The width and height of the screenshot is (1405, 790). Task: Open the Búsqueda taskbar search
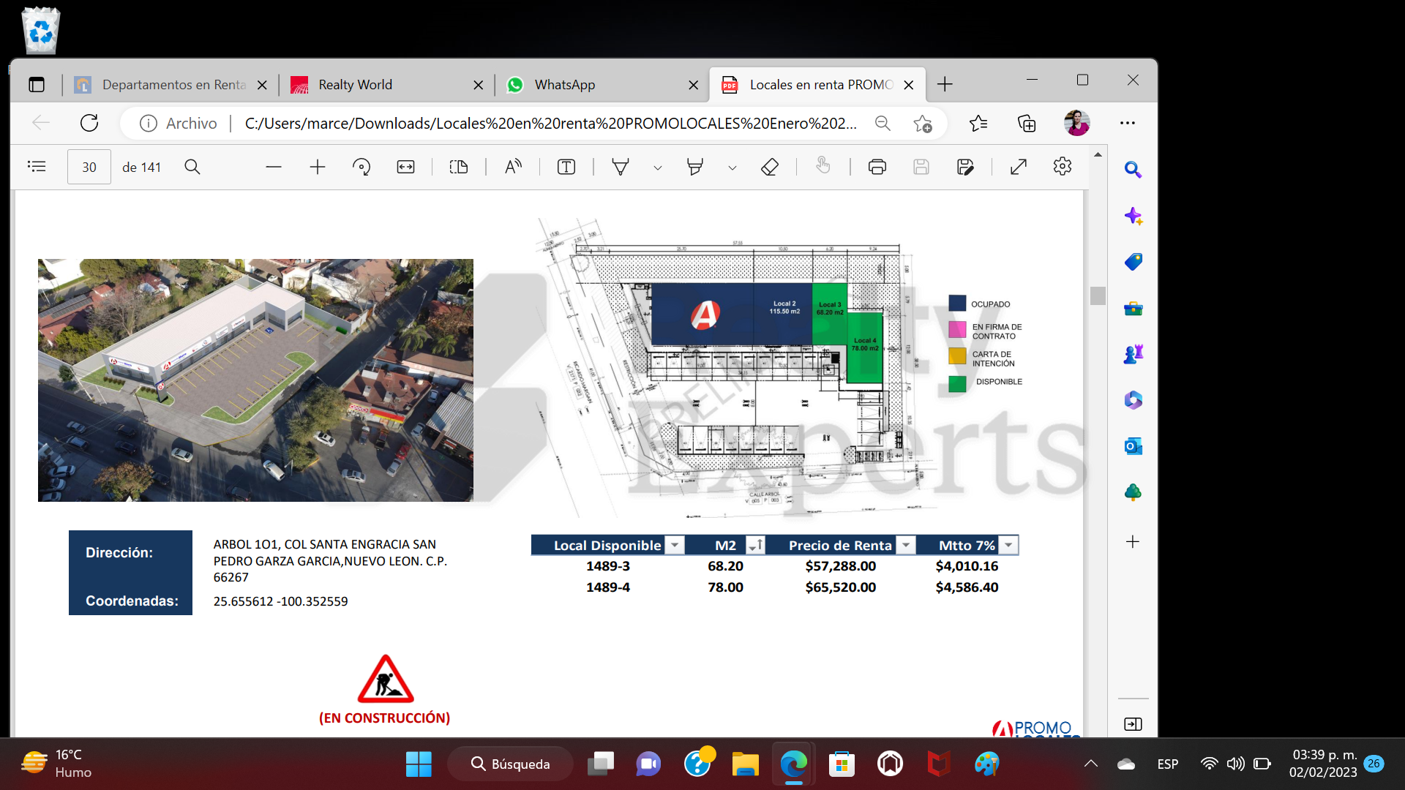511,764
